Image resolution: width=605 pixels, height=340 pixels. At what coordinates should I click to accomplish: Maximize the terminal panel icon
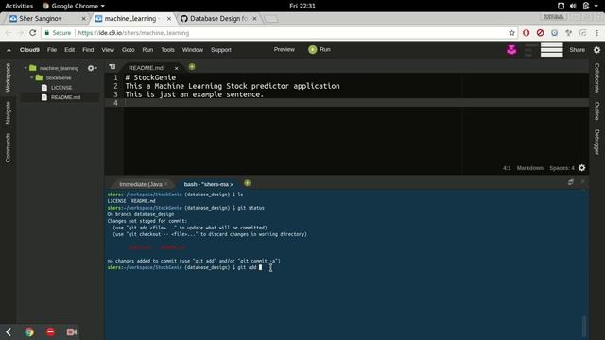click(571, 182)
